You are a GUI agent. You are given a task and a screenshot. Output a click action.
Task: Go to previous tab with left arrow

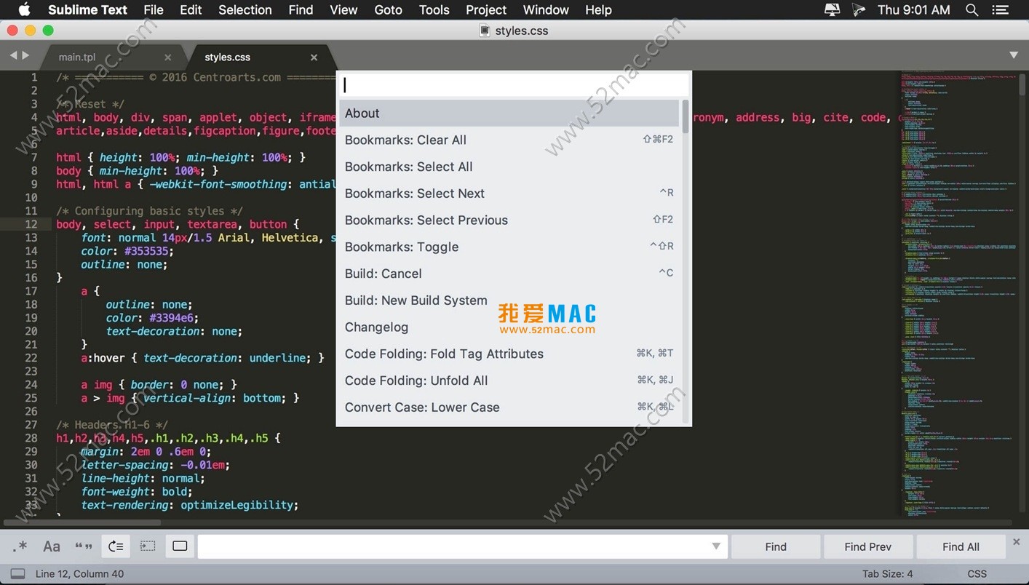point(12,55)
